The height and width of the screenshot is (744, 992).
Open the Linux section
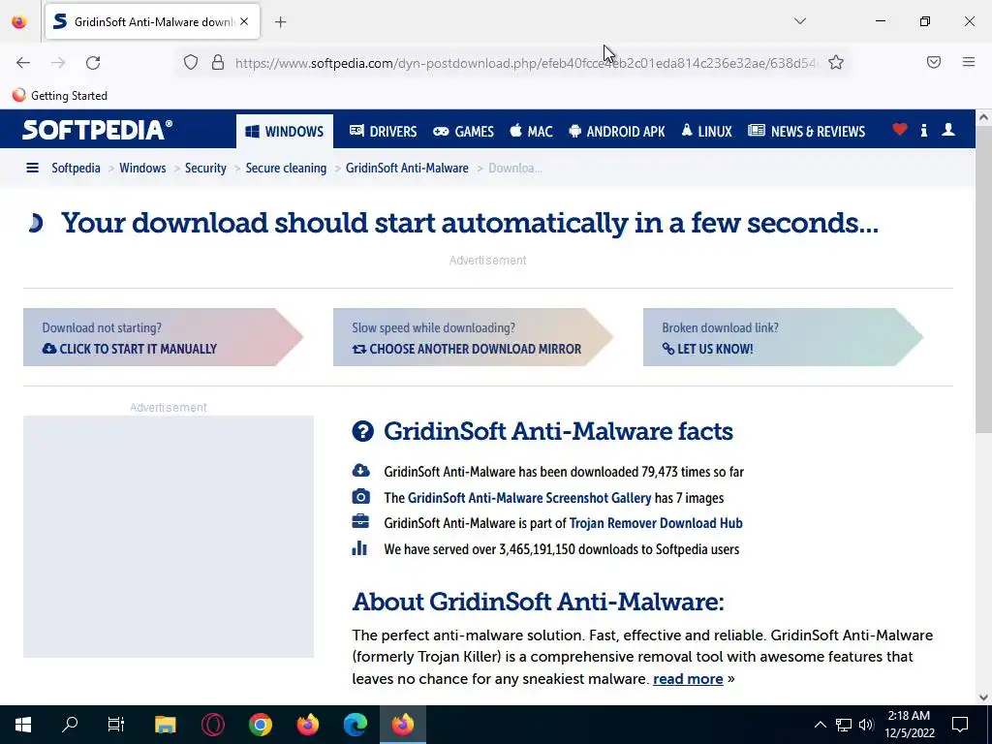click(706, 132)
